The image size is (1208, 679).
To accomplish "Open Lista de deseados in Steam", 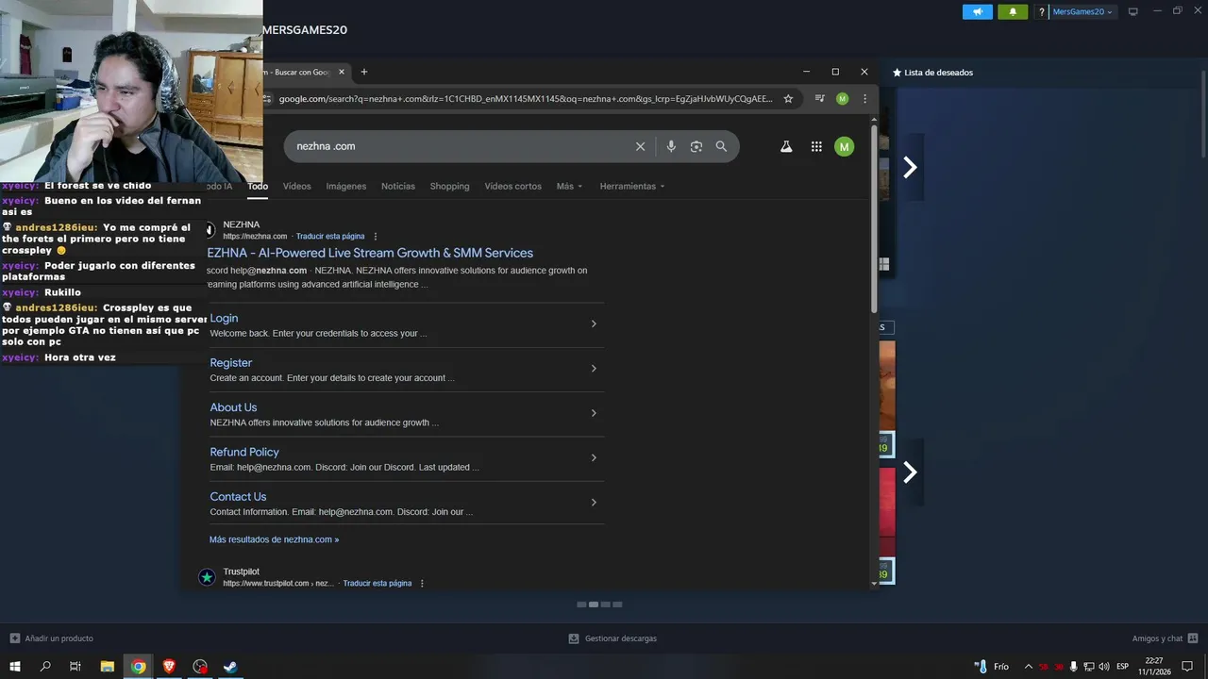I will (x=932, y=73).
